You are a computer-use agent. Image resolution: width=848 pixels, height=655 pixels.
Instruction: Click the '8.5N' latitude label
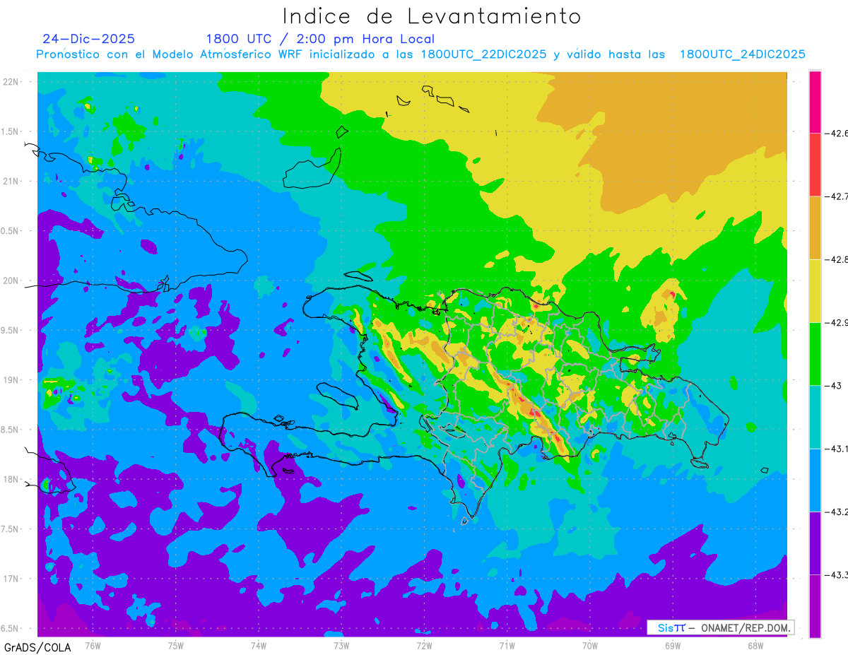pos(11,430)
